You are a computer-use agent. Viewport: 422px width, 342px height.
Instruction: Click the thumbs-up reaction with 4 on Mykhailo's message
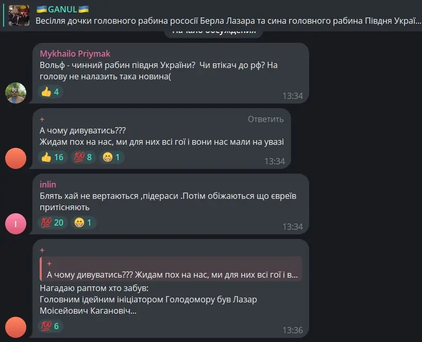click(x=50, y=92)
